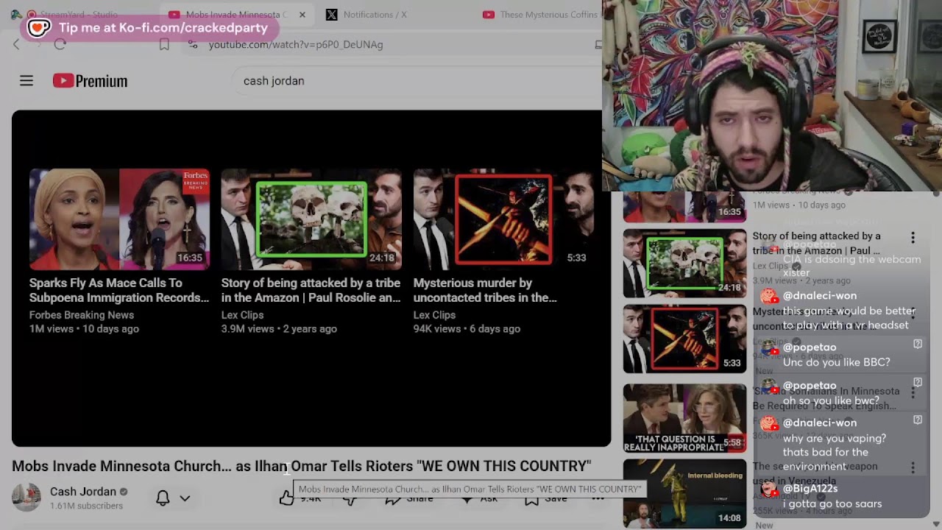Image resolution: width=942 pixels, height=530 pixels.
Task: Focus the youtube.com address bar
Action: coord(296,44)
